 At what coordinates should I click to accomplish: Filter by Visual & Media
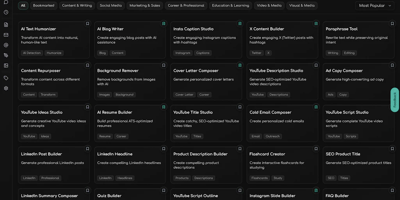(x=302, y=5)
